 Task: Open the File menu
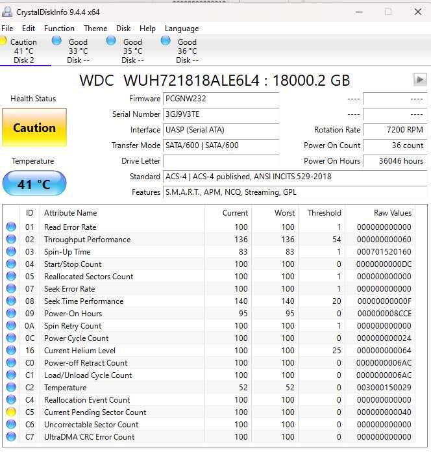[x=7, y=29]
